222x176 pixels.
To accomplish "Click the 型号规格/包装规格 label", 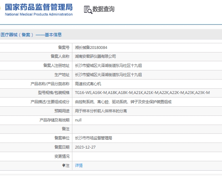I will [54, 93].
